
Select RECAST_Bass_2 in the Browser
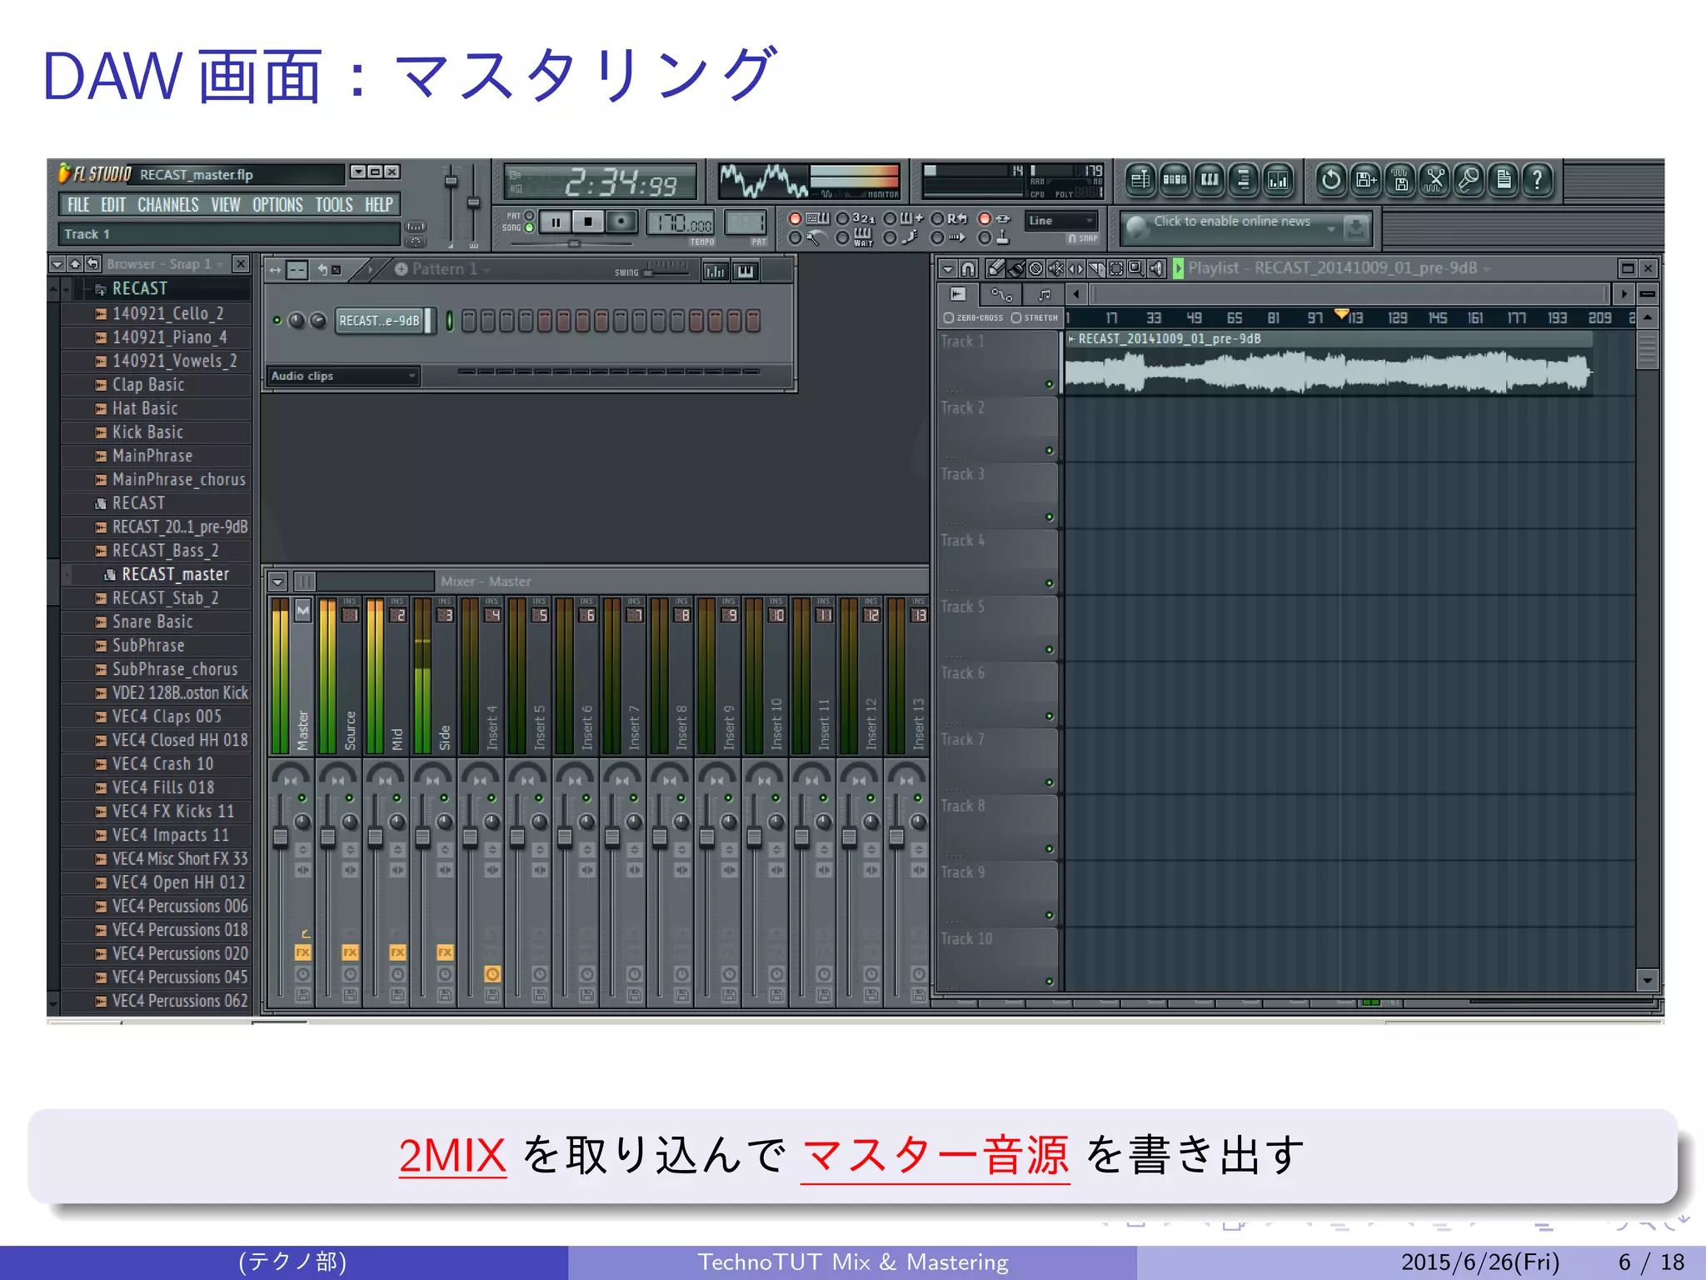coord(165,551)
